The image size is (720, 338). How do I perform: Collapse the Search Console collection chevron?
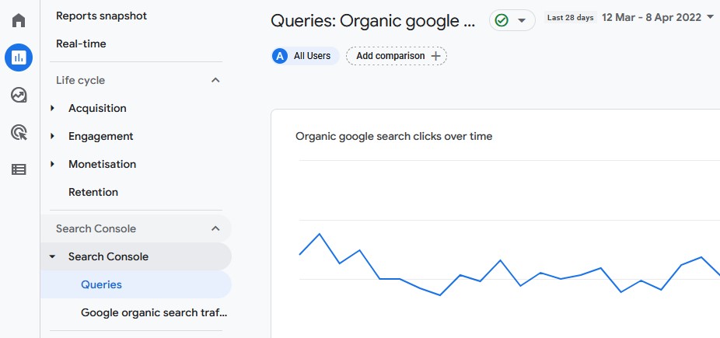[215, 228]
